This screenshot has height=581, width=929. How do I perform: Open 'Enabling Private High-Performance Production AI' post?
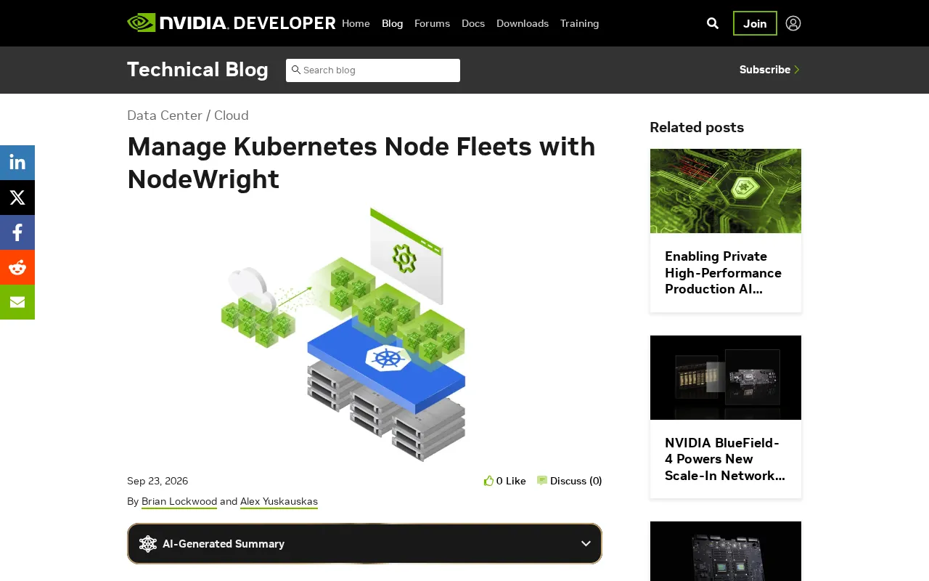(x=724, y=273)
